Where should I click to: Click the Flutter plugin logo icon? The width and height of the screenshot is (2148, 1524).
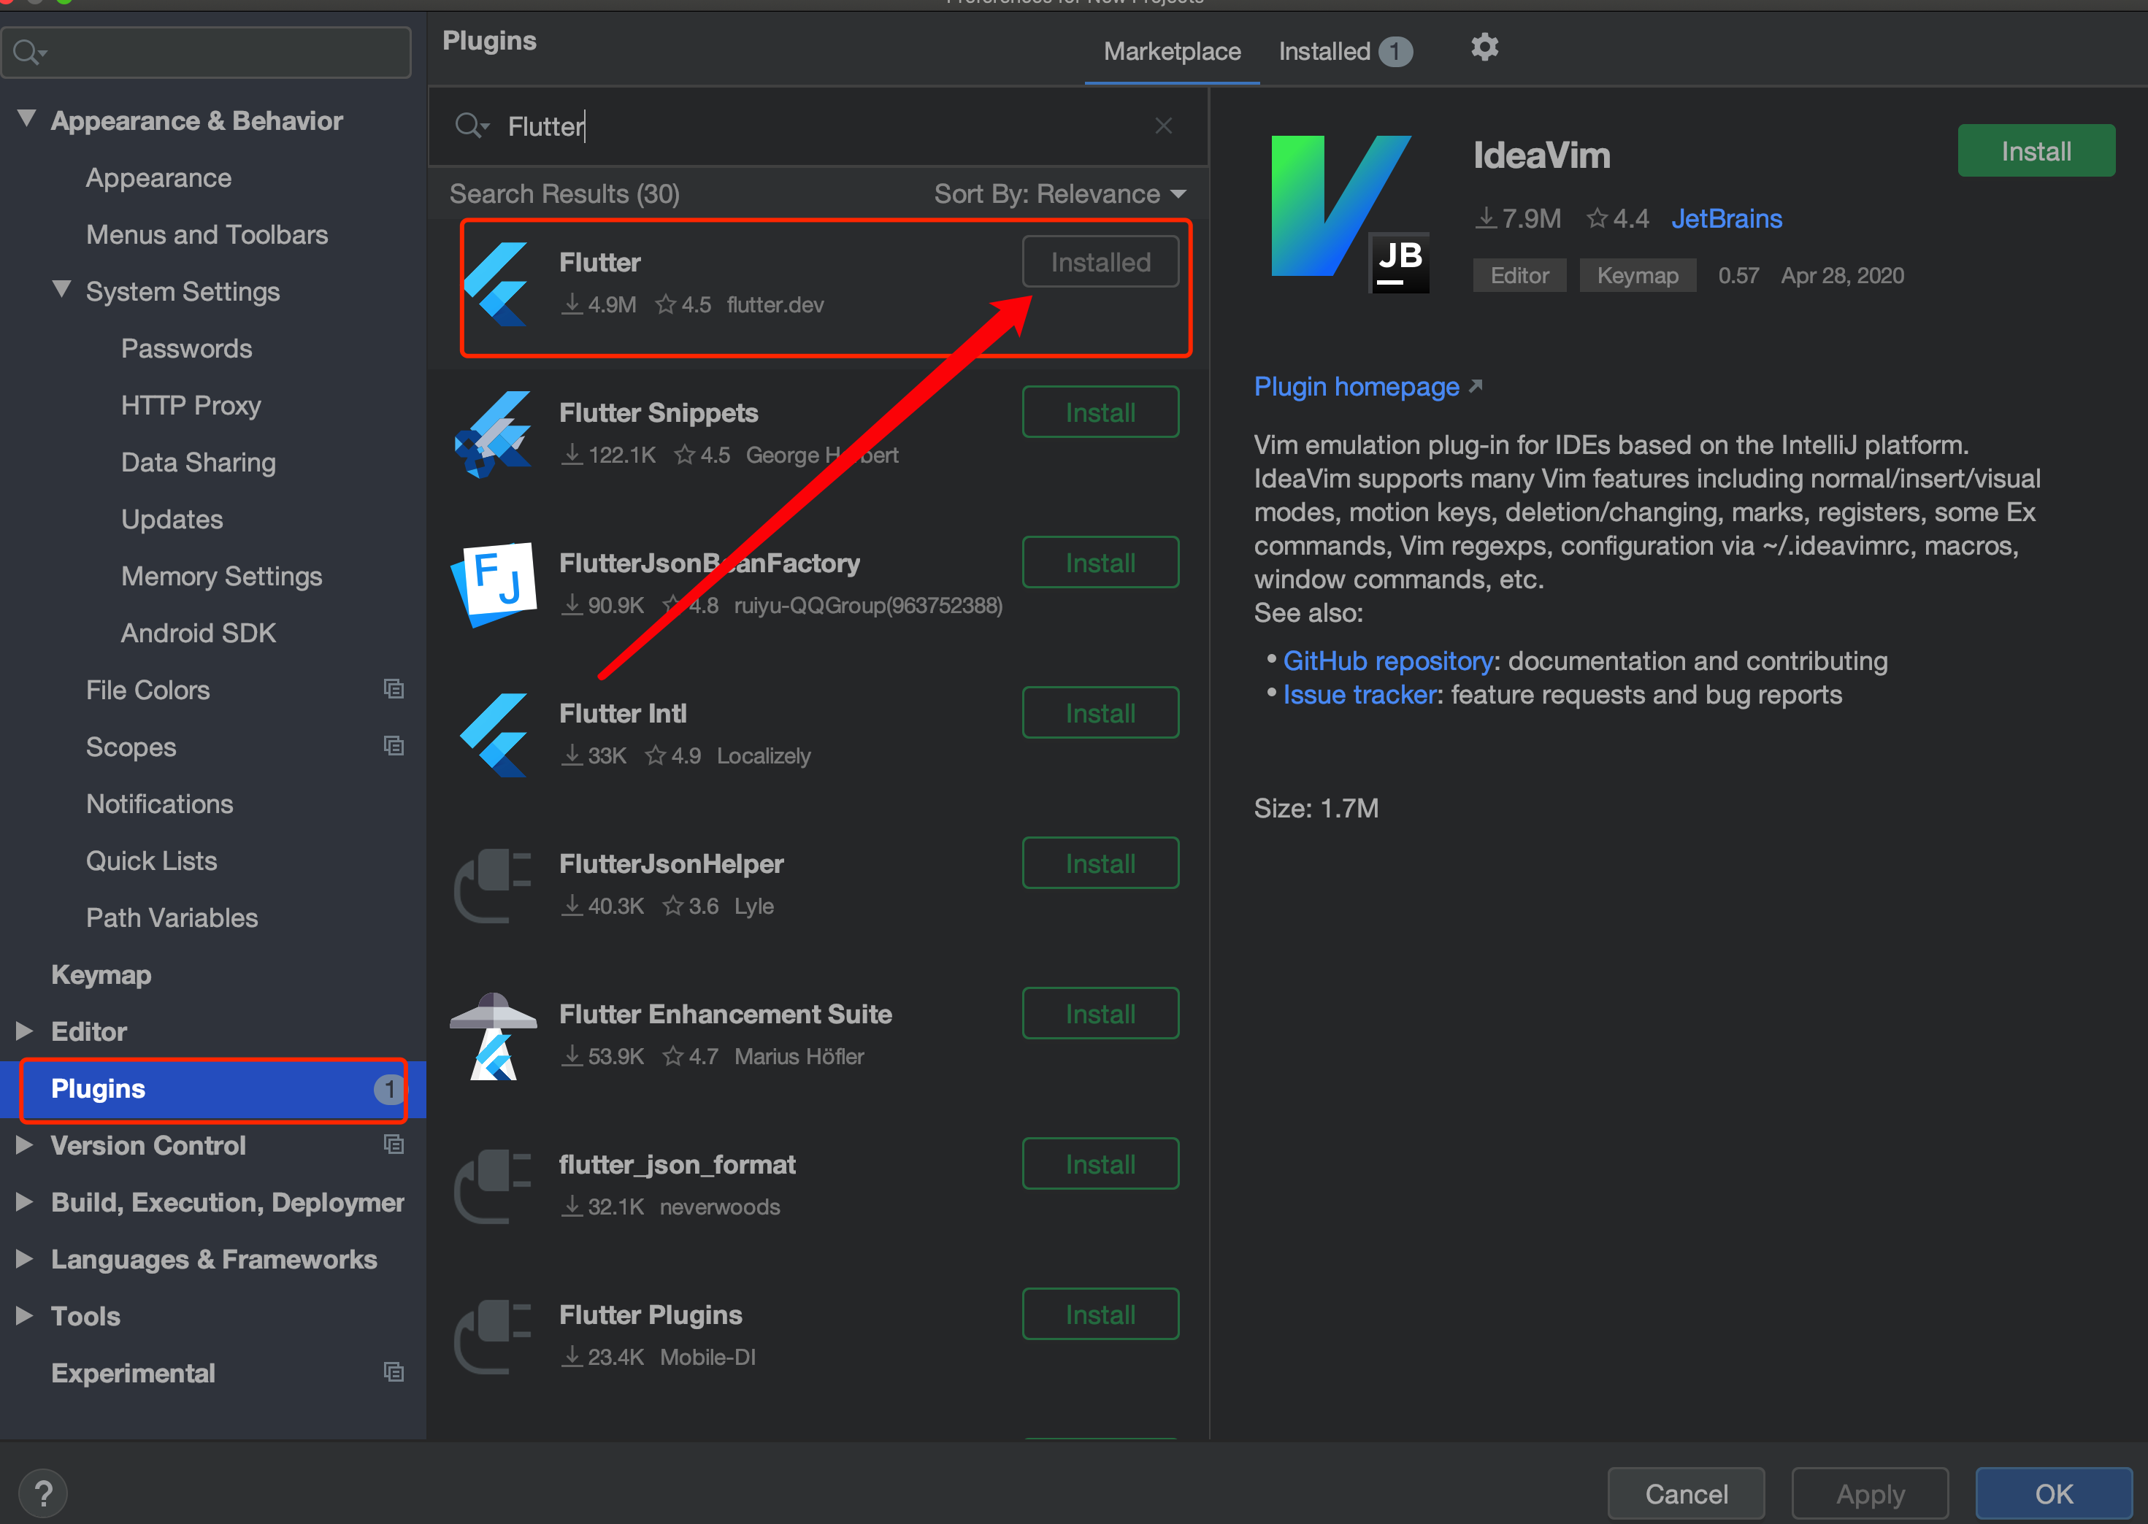point(496,283)
